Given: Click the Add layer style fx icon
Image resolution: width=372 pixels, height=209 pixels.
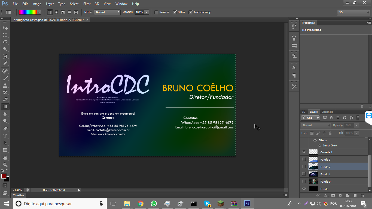Looking at the screenshot, I should tap(326, 195).
